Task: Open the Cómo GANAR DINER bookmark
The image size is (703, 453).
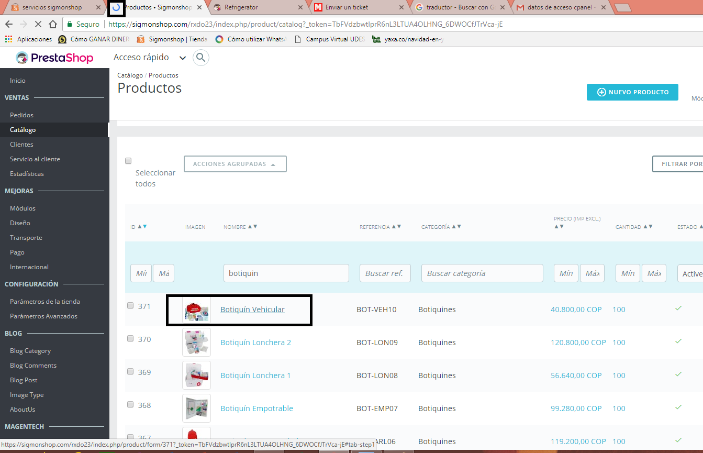Action: [94, 39]
